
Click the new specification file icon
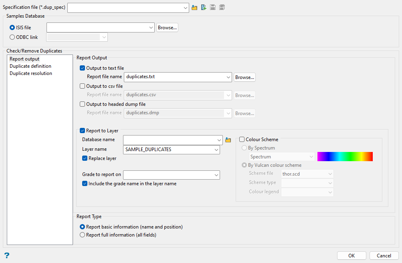(204, 8)
